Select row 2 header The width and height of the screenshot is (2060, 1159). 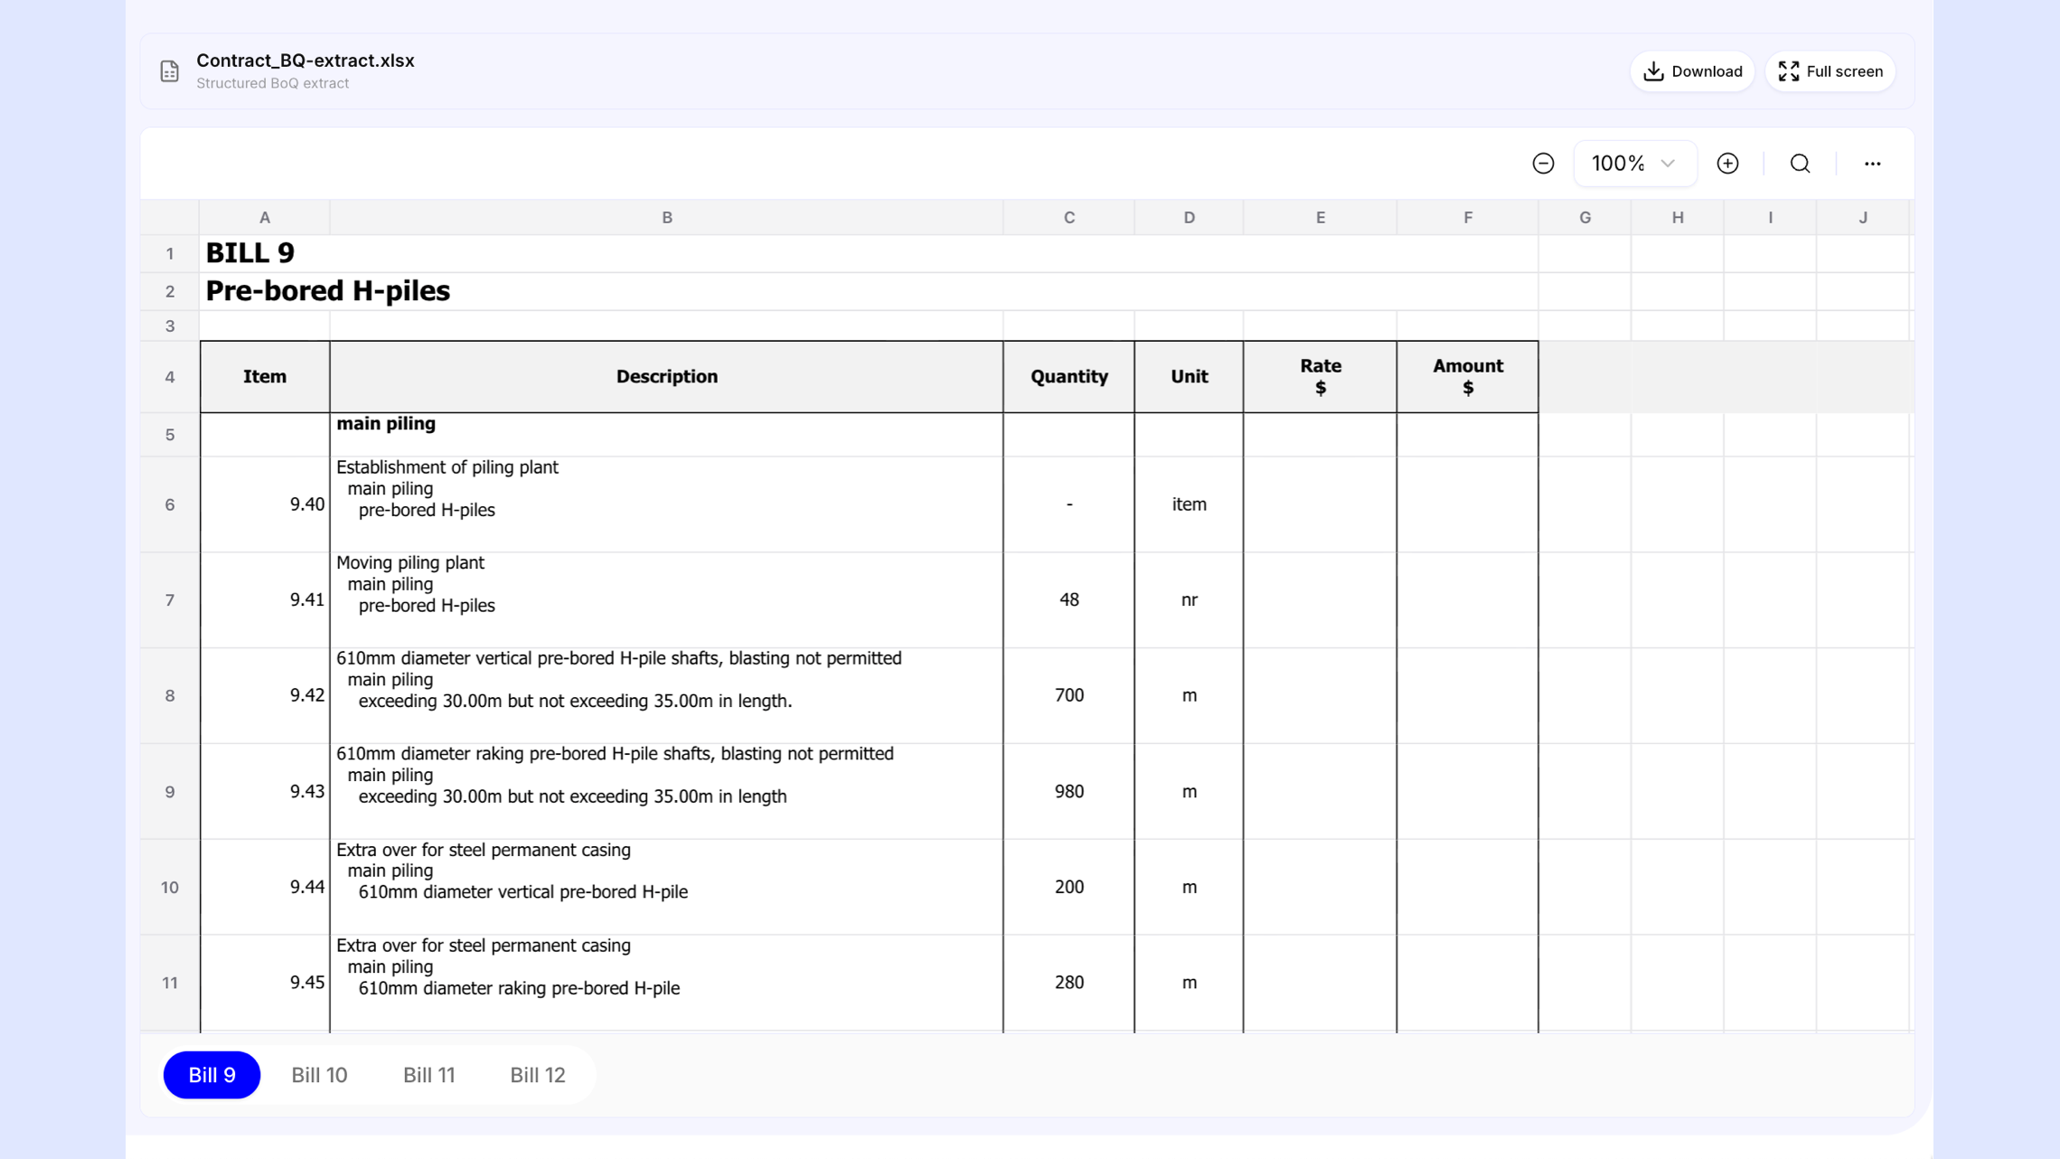coord(170,292)
